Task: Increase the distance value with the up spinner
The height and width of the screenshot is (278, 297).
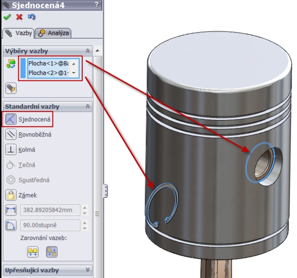Action: point(85,208)
